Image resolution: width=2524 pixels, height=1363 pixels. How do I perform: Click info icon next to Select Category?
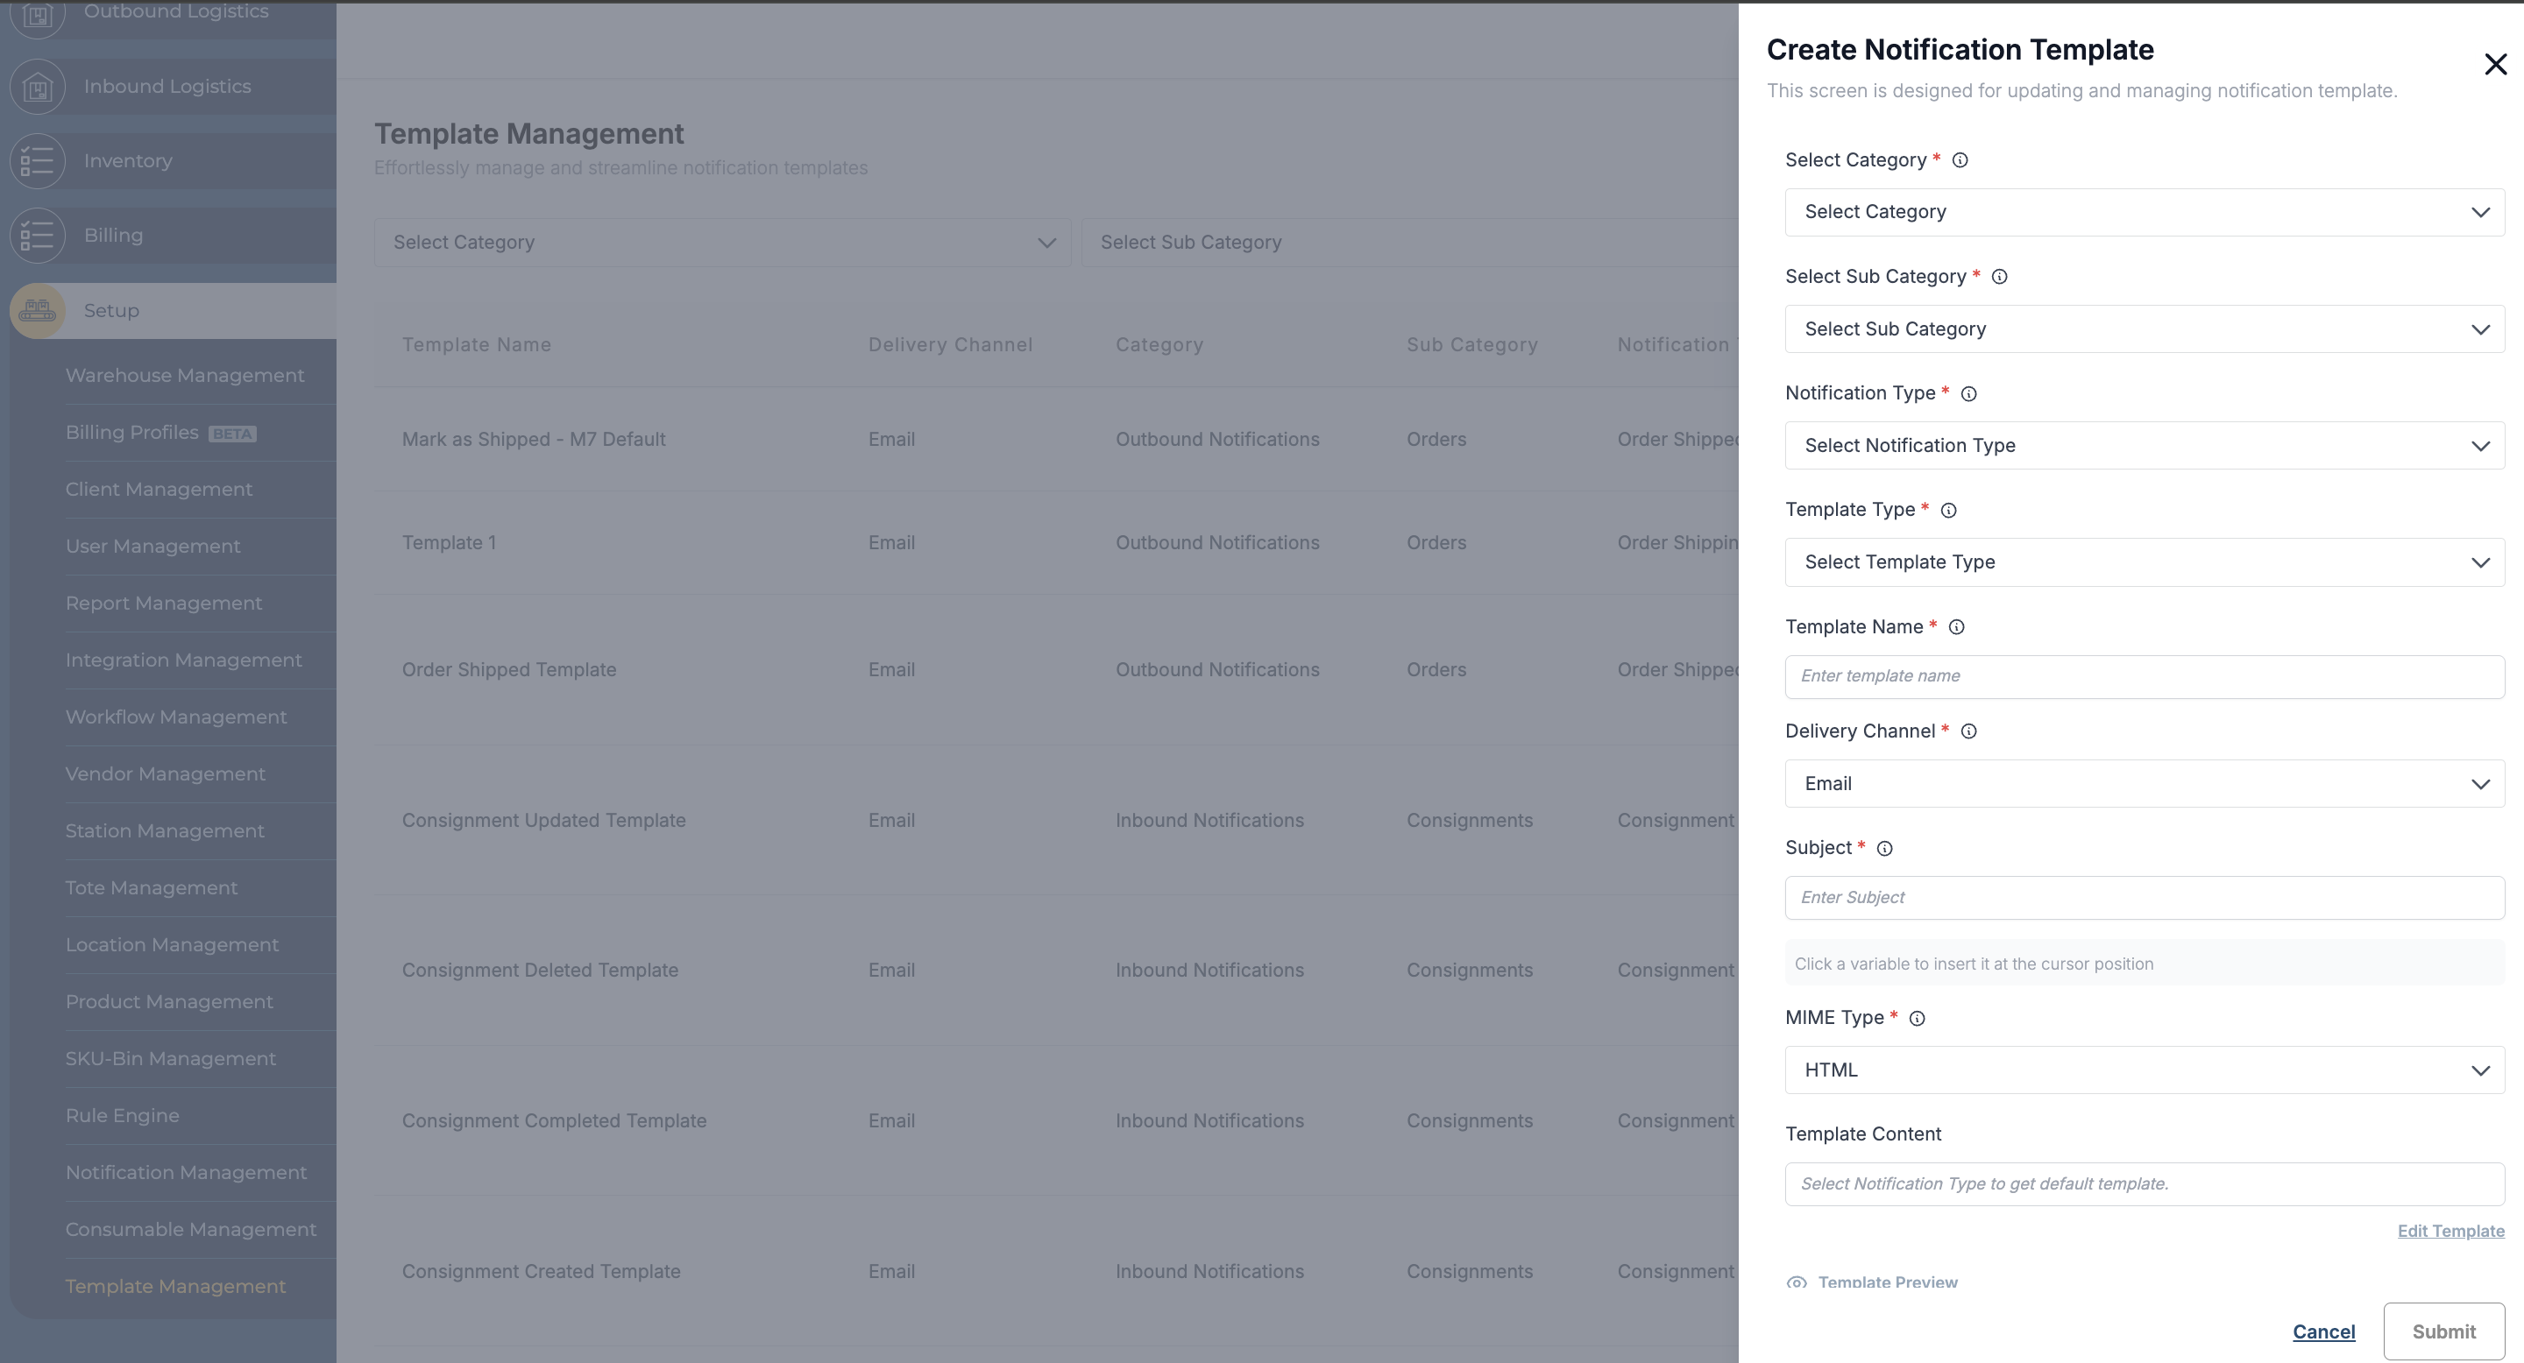pyautogui.click(x=1960, y=160)
